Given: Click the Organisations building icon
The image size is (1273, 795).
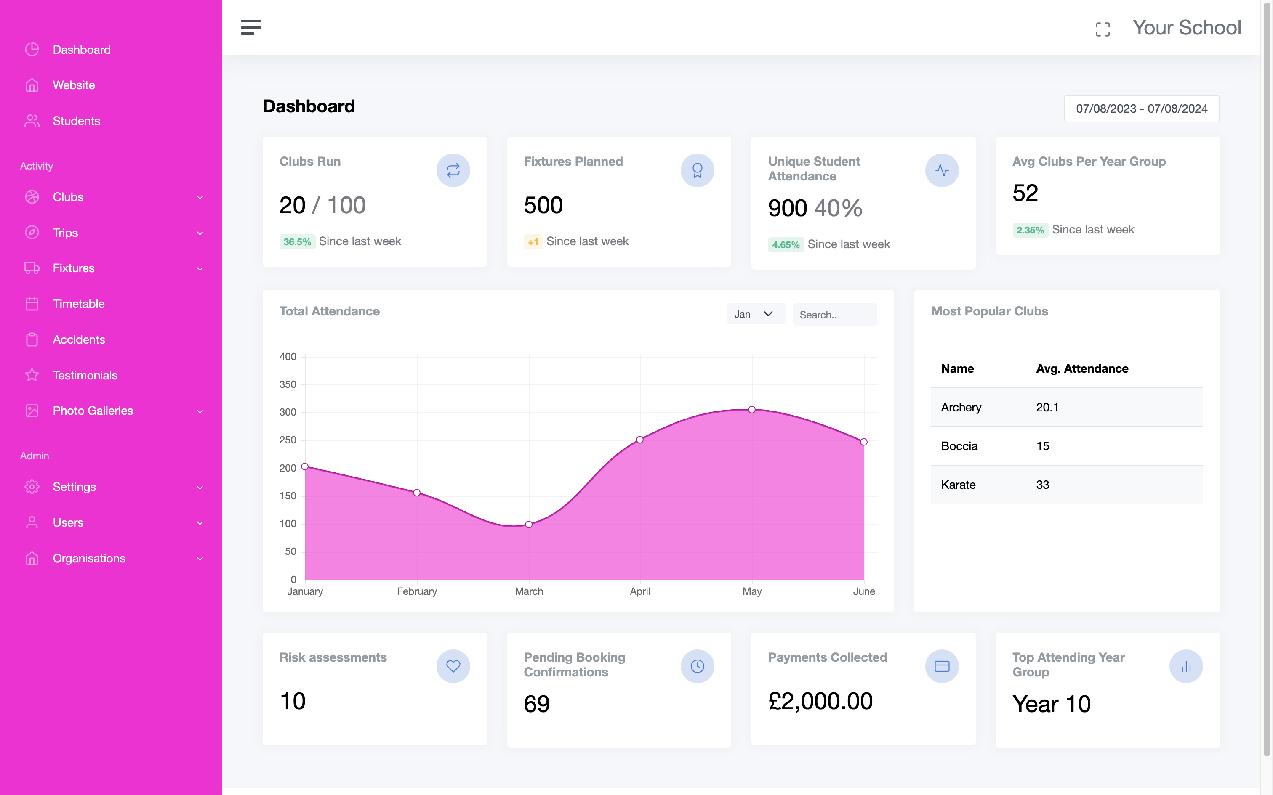Looking at the screenshot, I should coord(32,559).
